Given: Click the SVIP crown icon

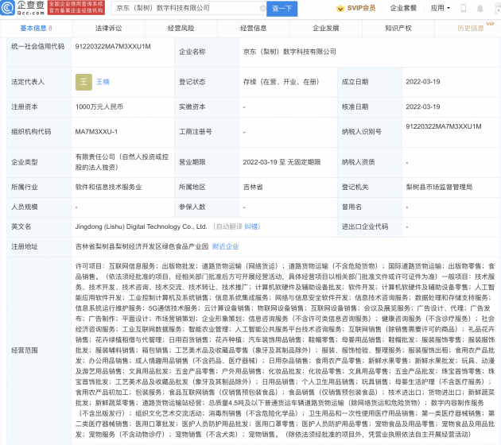Looking at the screenshot, I should tap(340, 8).
